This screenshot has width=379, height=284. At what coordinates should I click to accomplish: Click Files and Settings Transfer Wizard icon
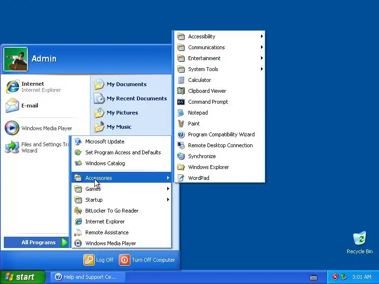coord(12,147)
